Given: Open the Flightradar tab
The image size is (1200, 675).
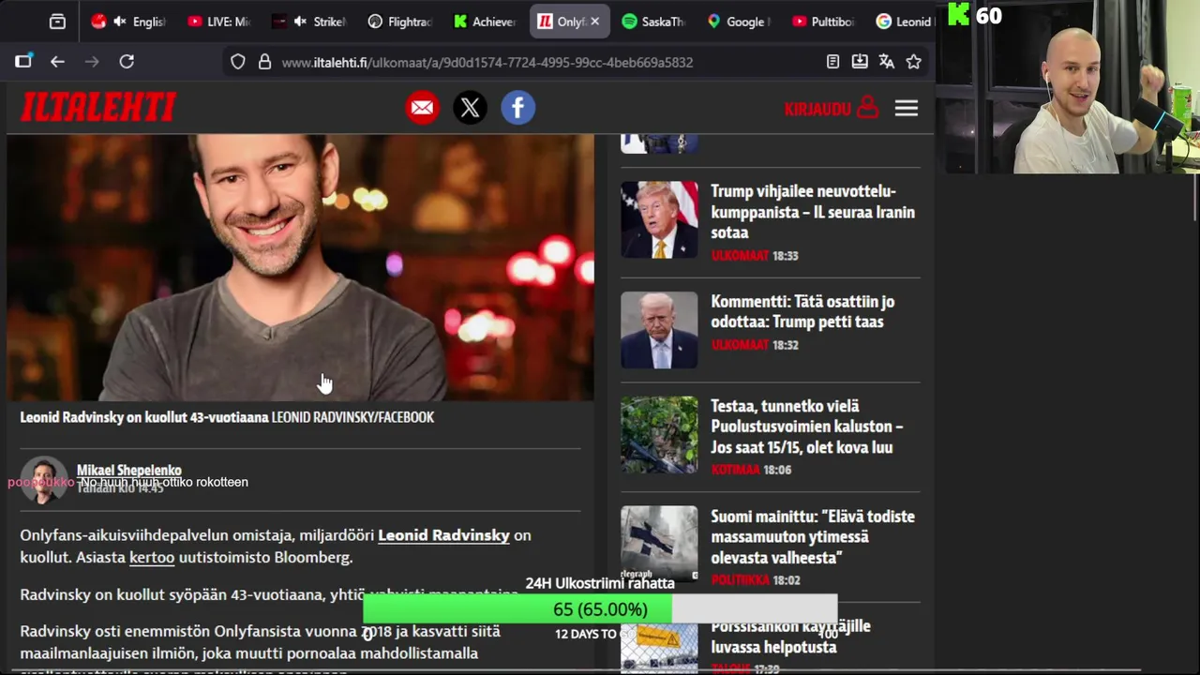Looking at the screenshot, I should (x=397, y=22).
